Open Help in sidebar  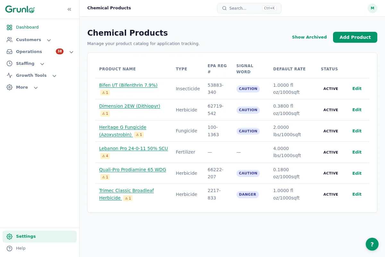coord(40,248)
